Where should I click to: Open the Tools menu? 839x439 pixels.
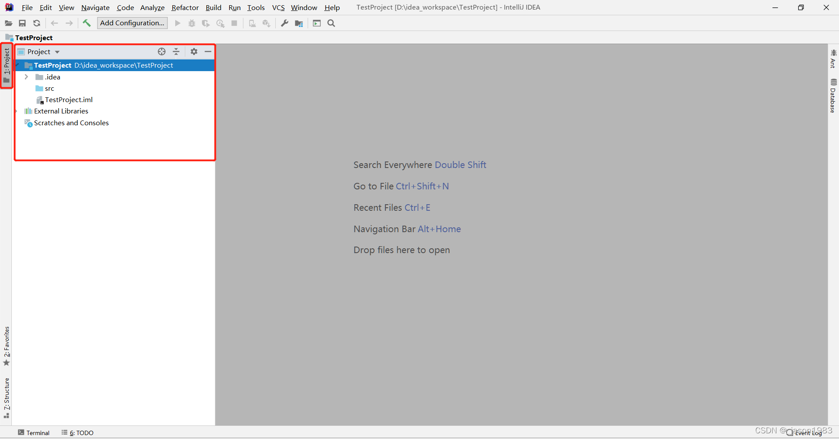[256, 7]
